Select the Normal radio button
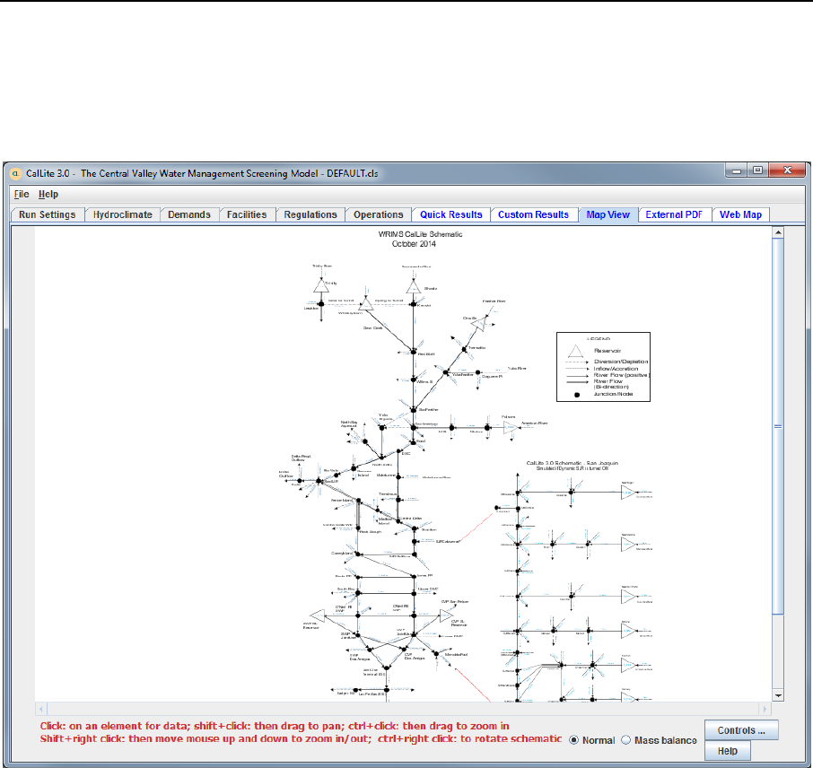The width and height of the screenshot is (813, 768). click(574, 740)
